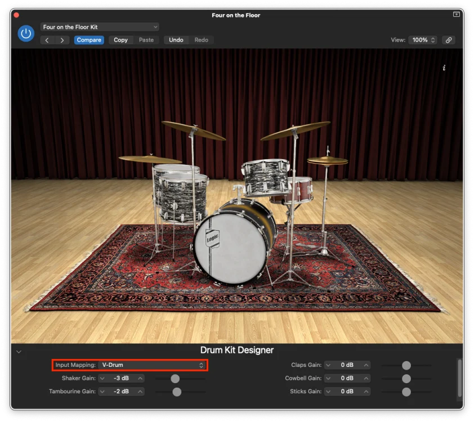Click the settings panel vertical scrollbar

(459, 378)
